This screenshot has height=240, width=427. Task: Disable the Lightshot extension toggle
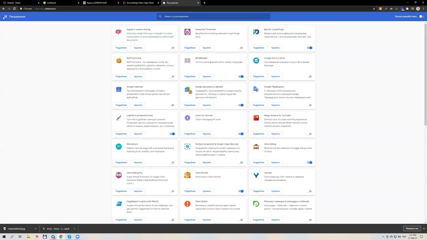click(x=172, y=134)
